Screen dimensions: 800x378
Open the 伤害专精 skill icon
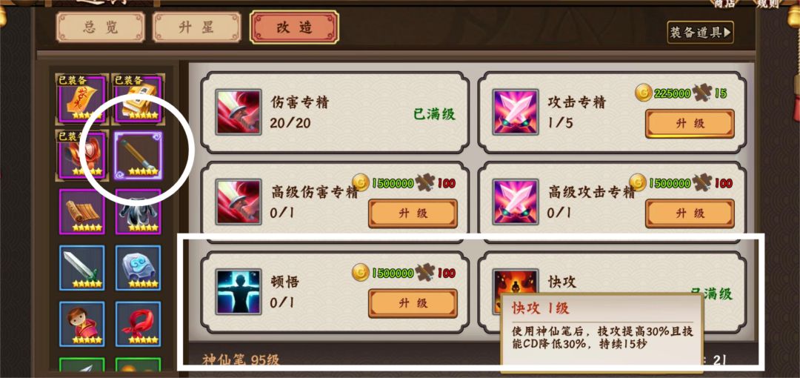click(239, 112)
